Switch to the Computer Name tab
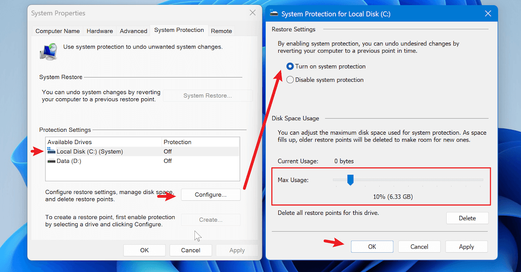Screen dimensions: 521x272 (x=57, y=31)
